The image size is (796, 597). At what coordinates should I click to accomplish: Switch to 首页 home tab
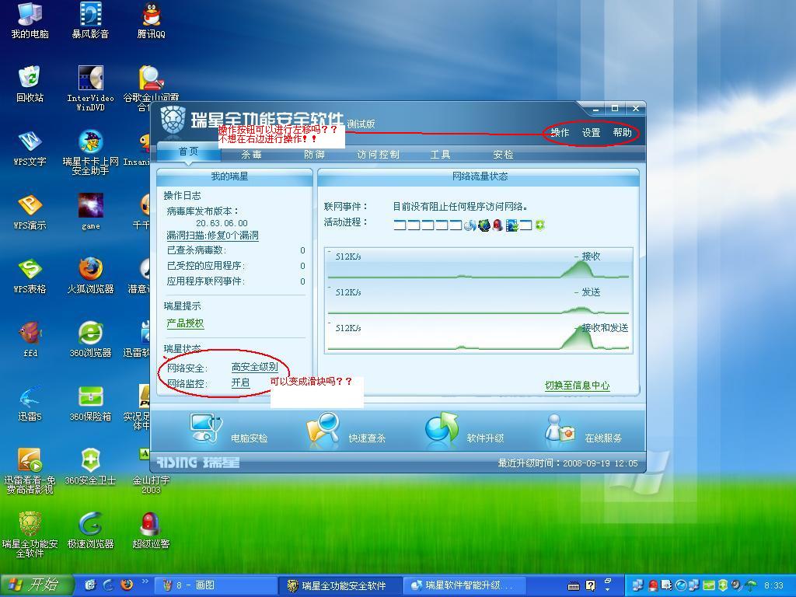pyautogui.click(x=188, y=152)
